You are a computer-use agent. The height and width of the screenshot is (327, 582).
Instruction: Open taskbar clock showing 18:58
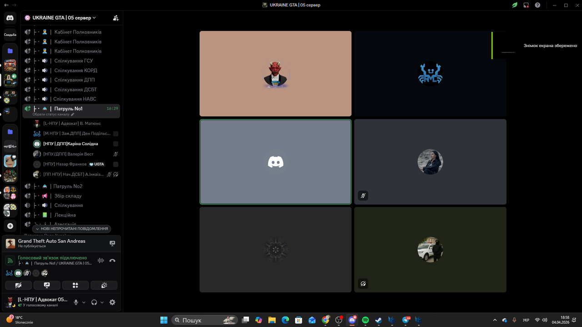click(x=561, y=320)
